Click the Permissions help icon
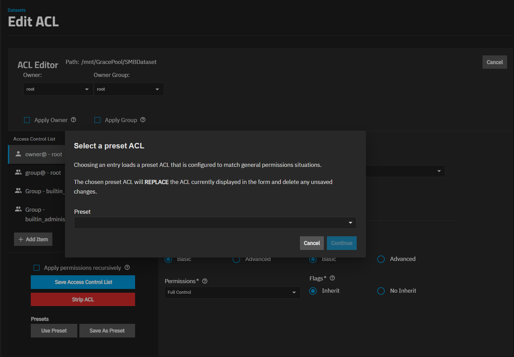 [205, 281]
